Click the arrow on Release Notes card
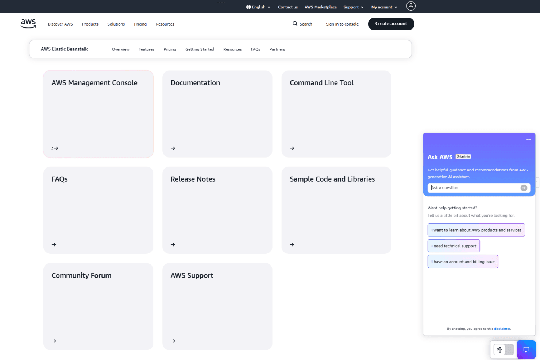The image size is (540, 360). point(173,244)
